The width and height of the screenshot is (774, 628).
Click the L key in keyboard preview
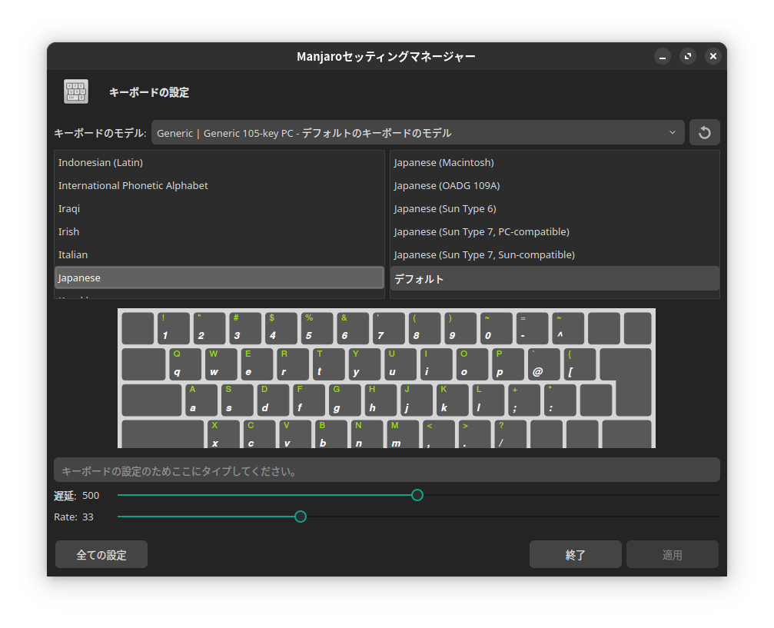(488, 400)
